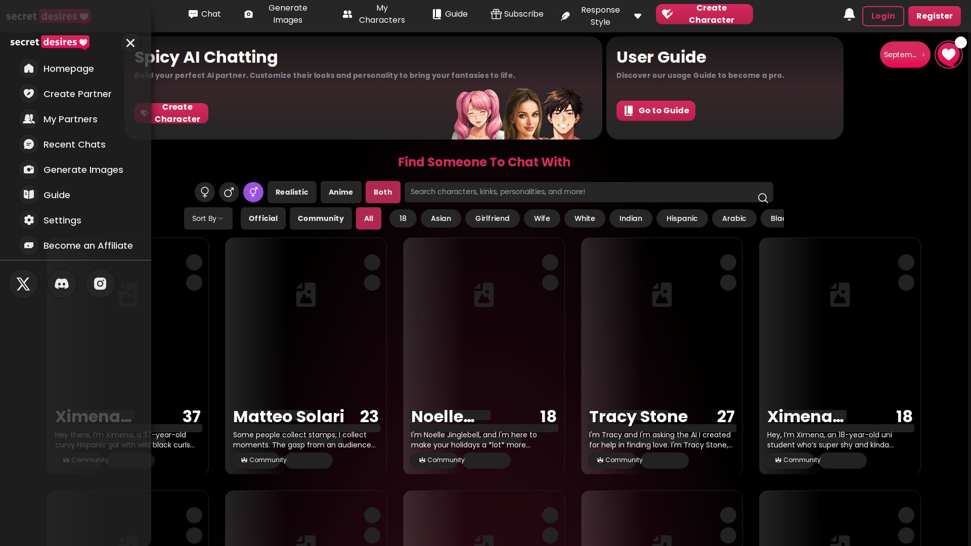Screen dimensions: 971x546
Task: Toggle the Realistic style filter
Action: click(292, 192)
